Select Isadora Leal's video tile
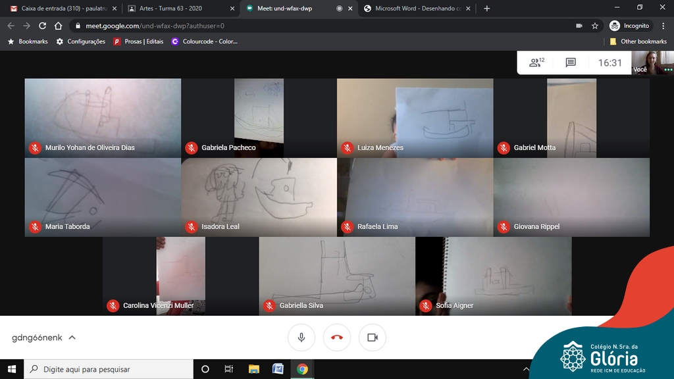Image resolution: width=674 pixels, height=379 pixels. click(x=259, y=197)
